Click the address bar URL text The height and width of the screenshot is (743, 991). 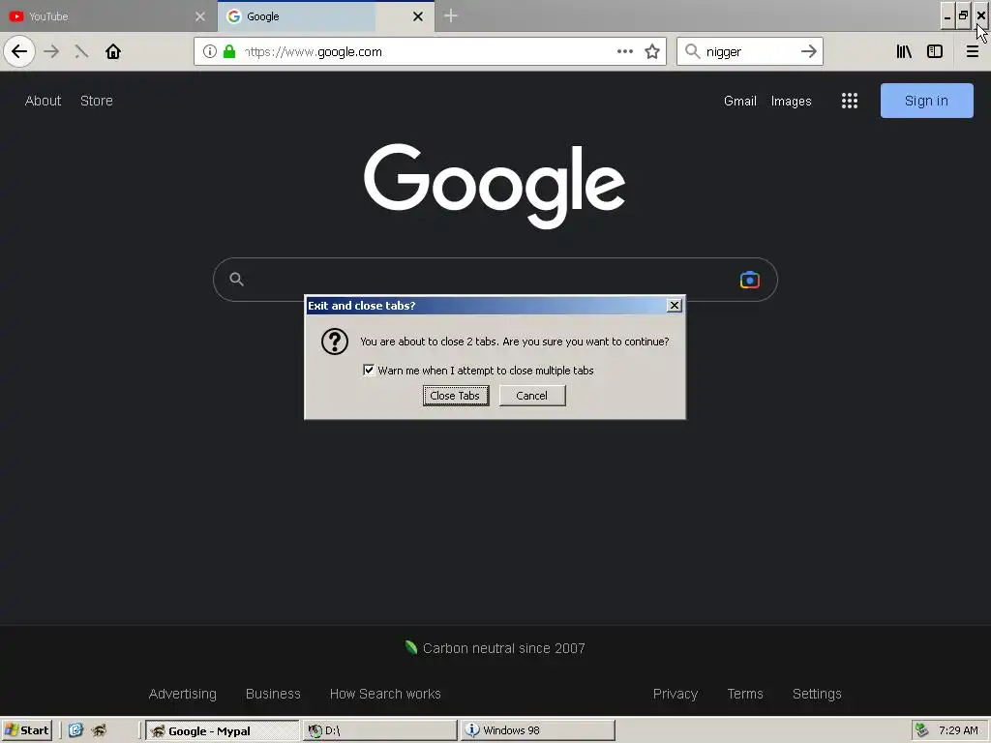point(314,52)
